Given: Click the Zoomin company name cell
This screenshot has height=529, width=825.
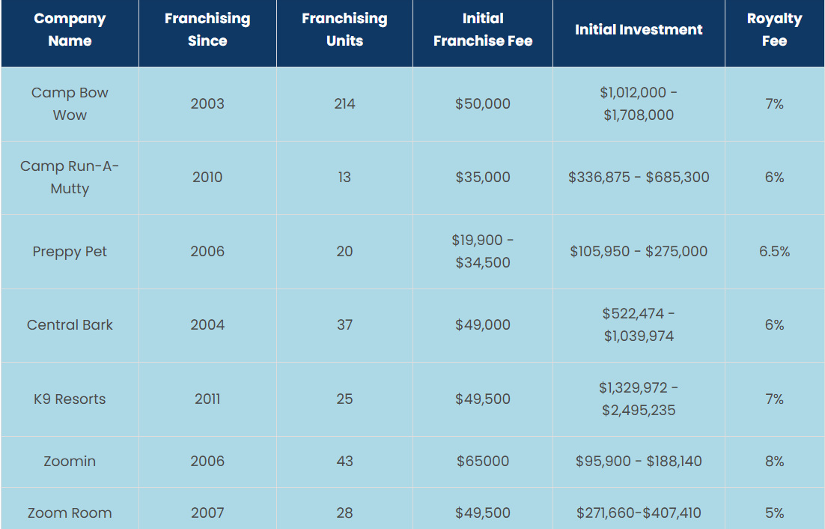Looking at the screenshot, I should click(x=70, y=462).
